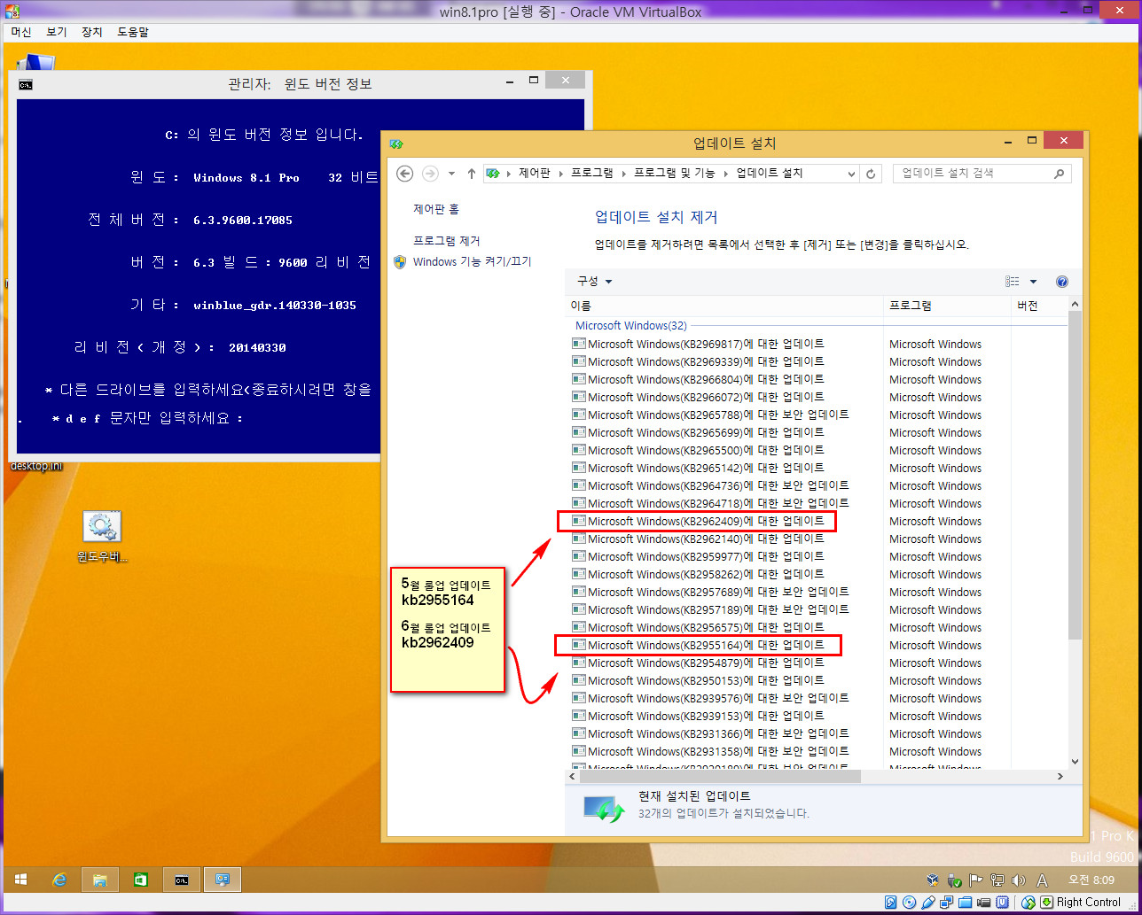
Task: Open the Store app from the taskbar
Action: point(141,880)
